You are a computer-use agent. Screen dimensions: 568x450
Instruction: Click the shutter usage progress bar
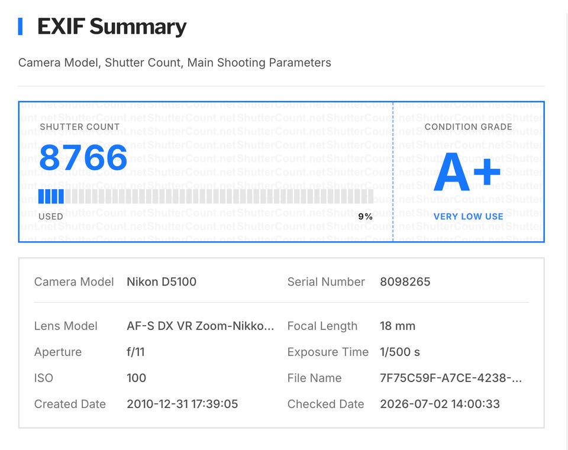[206, 196]
